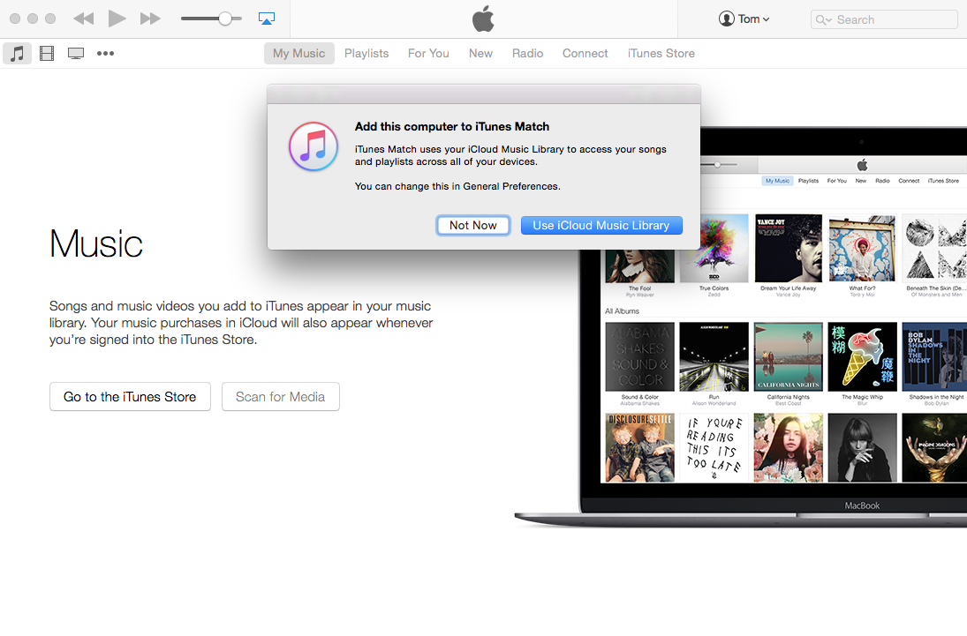Click the Search input field
Image resolution: width=967 pixels, height=636 pixels.
[x=884, y=19]
